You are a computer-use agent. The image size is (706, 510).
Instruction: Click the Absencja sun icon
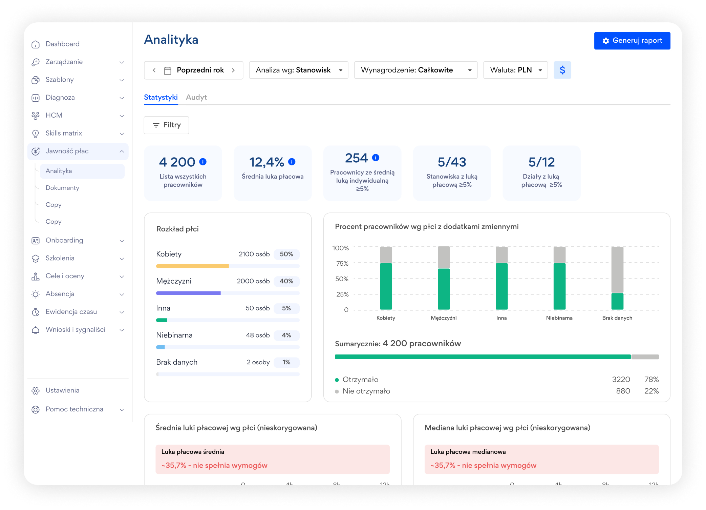(36, 294)
